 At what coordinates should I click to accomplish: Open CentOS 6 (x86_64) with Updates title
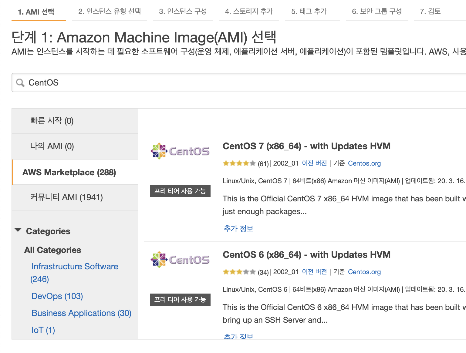[x=306, y=255]
